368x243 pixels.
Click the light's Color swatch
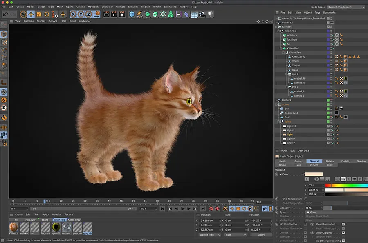click(x=314, y=175)
